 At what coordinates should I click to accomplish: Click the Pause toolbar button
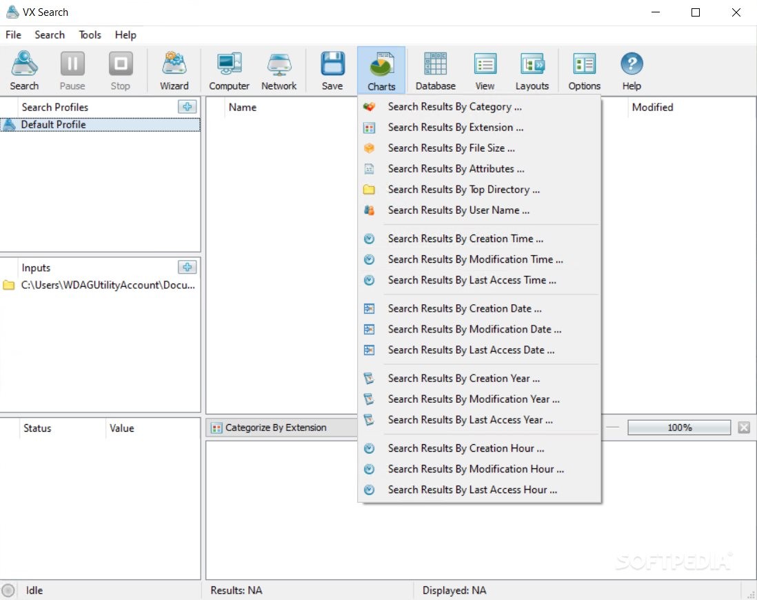72,70
